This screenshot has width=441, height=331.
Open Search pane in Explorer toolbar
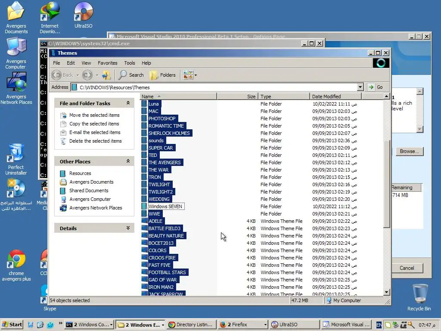[131, 75]
